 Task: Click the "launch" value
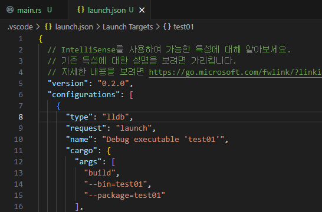coord(134,128)
